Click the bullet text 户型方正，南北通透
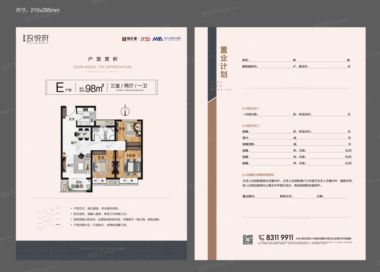This screenshot has width=380, height=272. click(96, 209)
